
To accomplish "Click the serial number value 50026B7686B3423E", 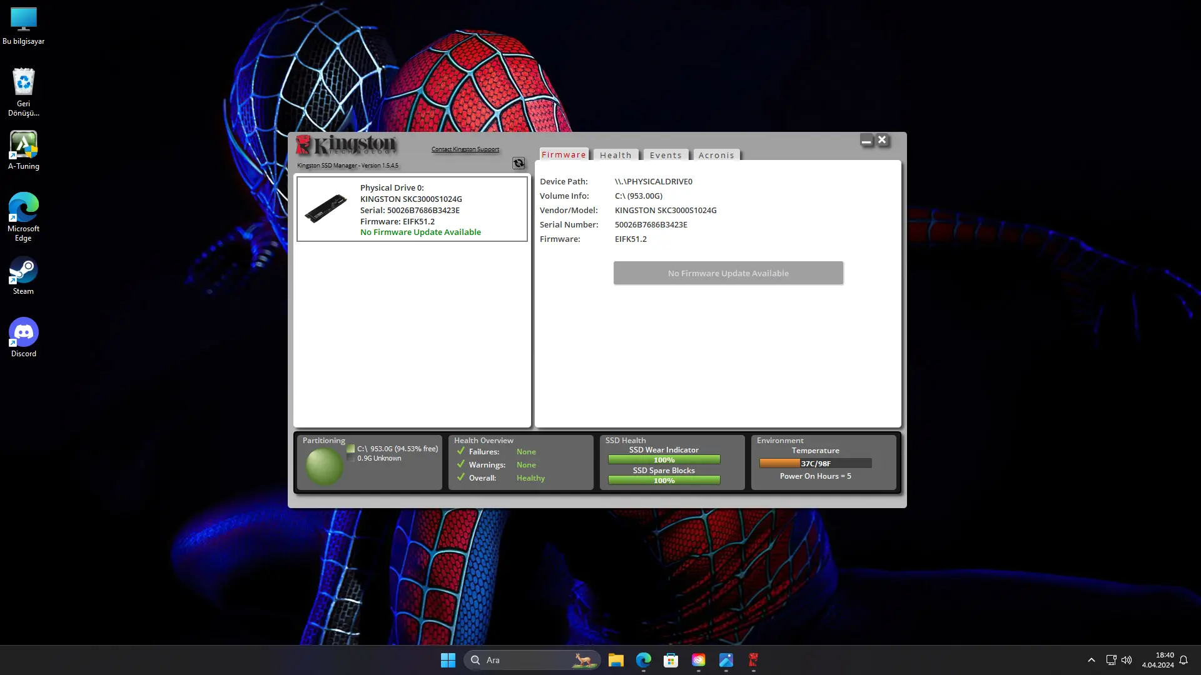I will tap(651, 224).
